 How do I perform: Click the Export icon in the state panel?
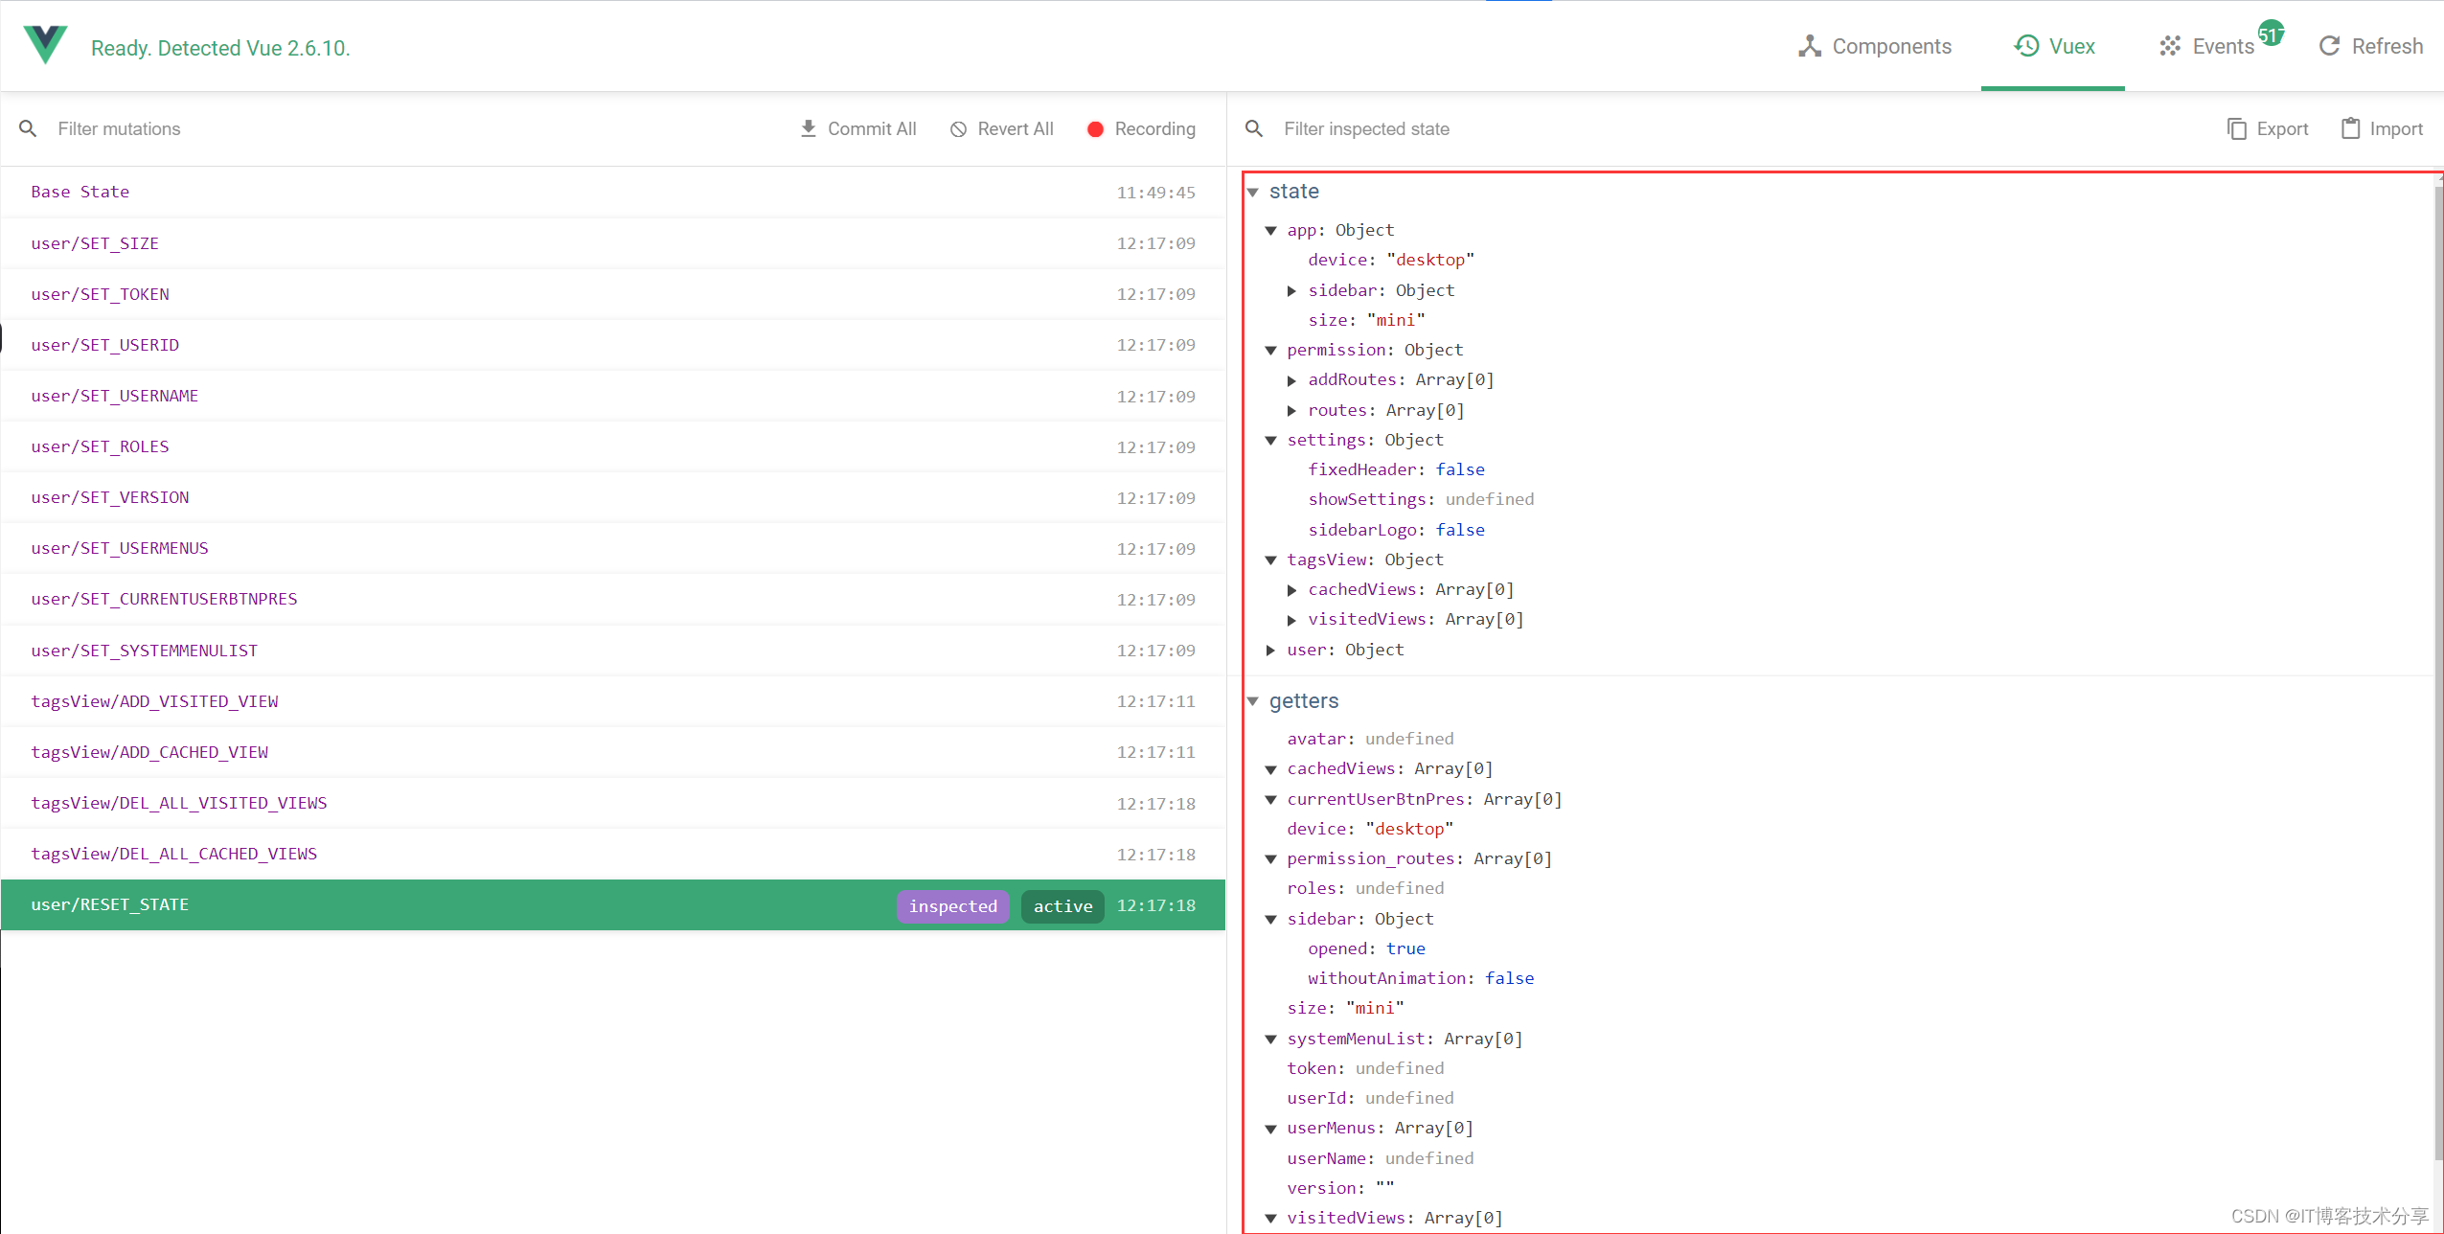click(2236, 128)
